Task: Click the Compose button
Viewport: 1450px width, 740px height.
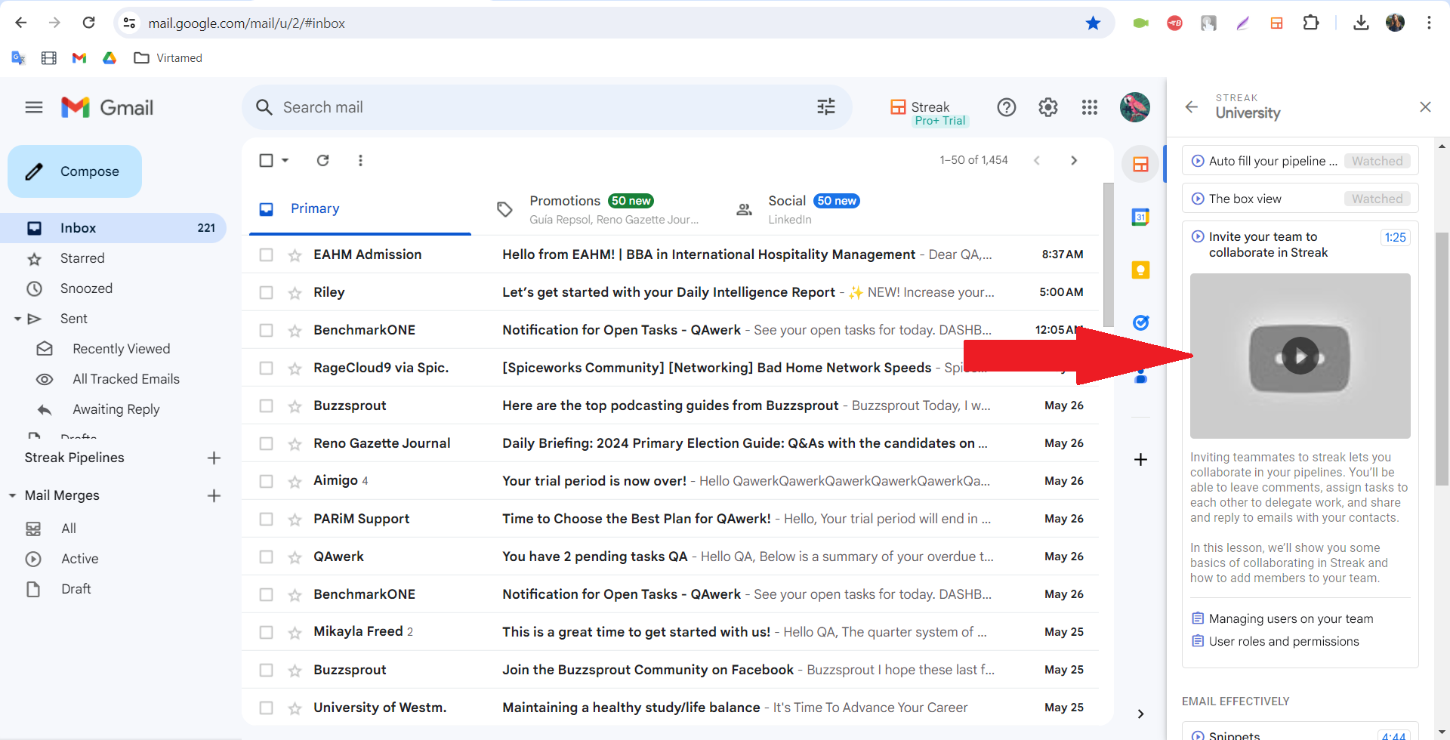Action: click(75, 171)
